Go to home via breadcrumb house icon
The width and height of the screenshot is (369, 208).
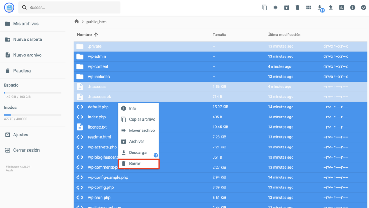(76, 22)
